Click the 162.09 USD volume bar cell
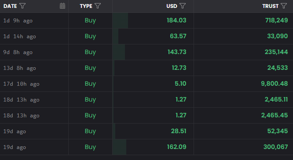The image size is (293, 160). (x=153, y=147)
